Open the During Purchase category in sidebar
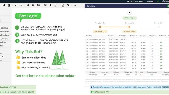169x95 pixels. click(5, 35)
